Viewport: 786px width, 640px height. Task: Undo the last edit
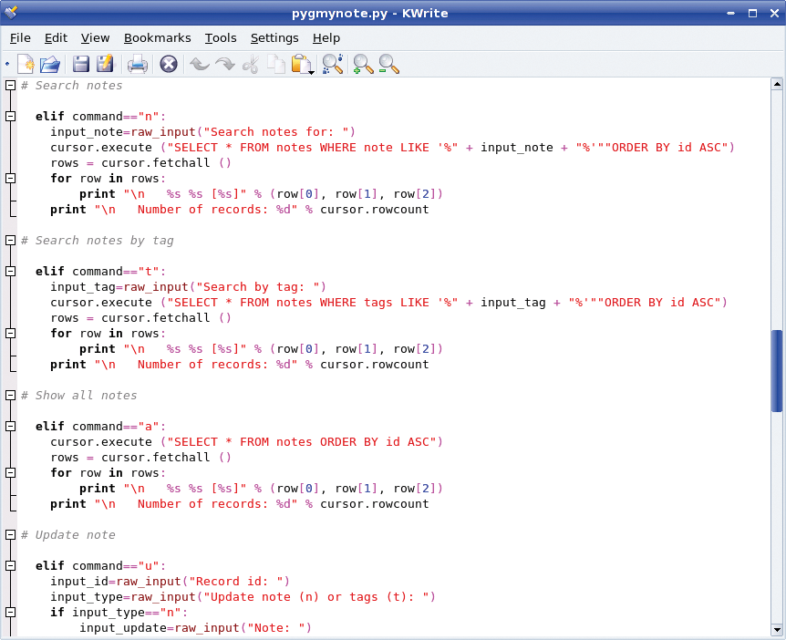point(200,64)
